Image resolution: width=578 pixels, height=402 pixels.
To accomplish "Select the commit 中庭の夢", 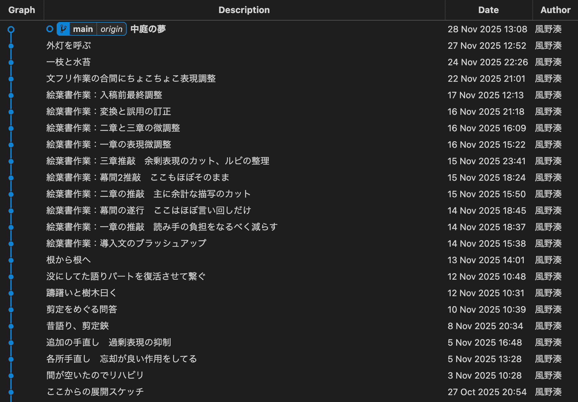I will pyautogui.click(x=148, y=29).
